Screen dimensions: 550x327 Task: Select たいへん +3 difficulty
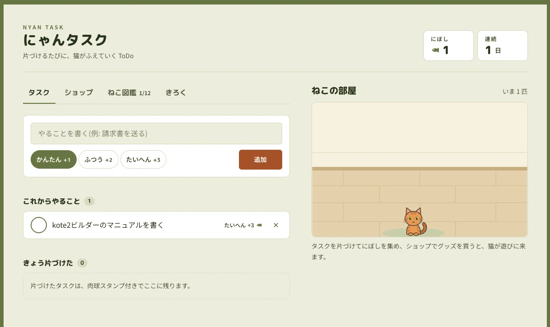pos(143,160)
